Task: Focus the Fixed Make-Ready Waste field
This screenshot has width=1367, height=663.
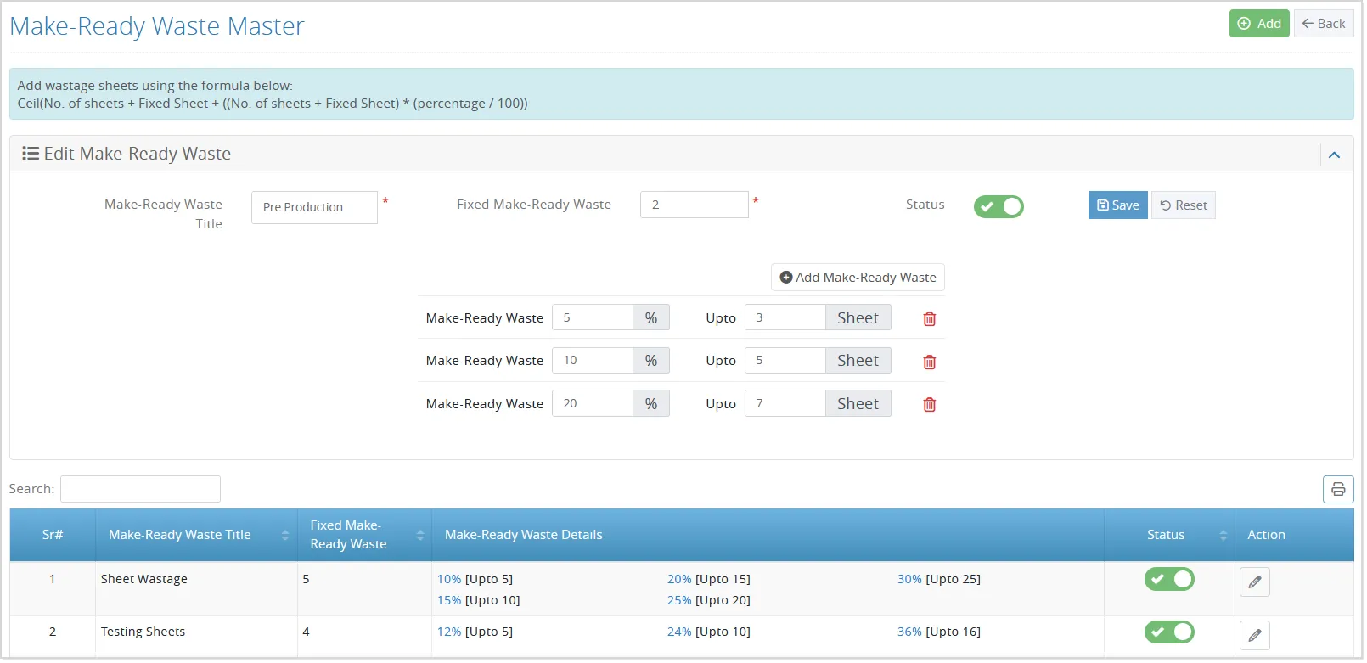Action: point(695,205)
